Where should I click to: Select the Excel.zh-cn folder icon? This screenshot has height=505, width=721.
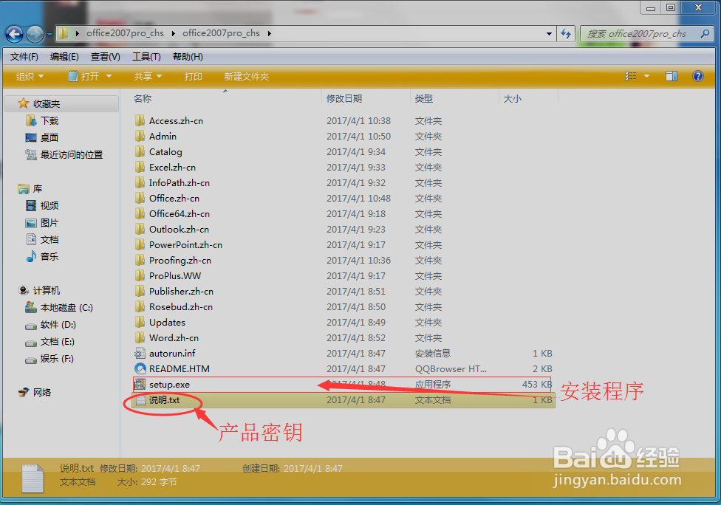[140, 168]
